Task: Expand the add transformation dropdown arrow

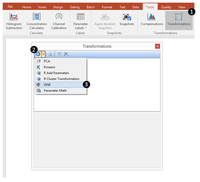Action: pyautogui.click(x=43, y=54)
